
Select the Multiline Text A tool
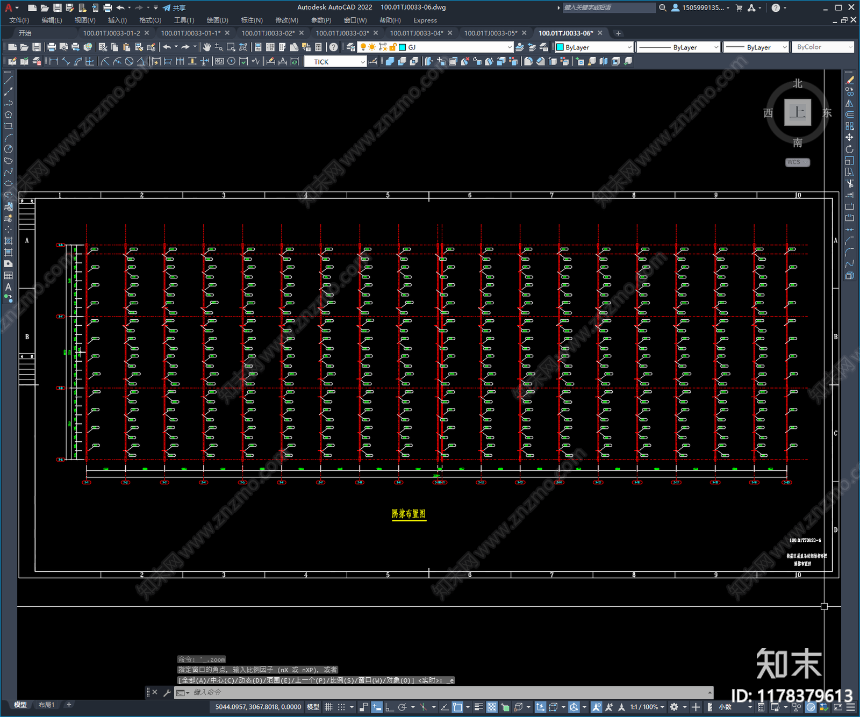[x=8, y=287]
